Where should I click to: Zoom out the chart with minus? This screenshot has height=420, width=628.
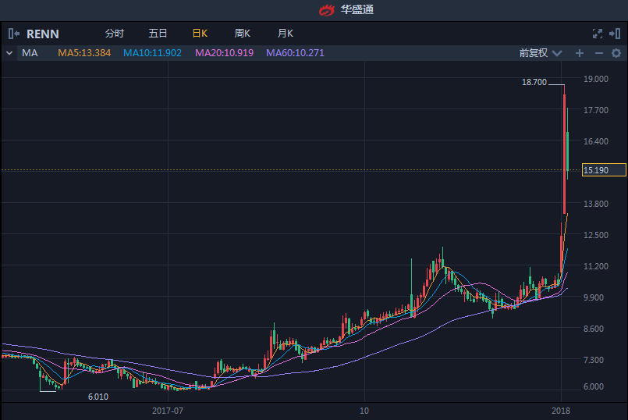(599, 53)
